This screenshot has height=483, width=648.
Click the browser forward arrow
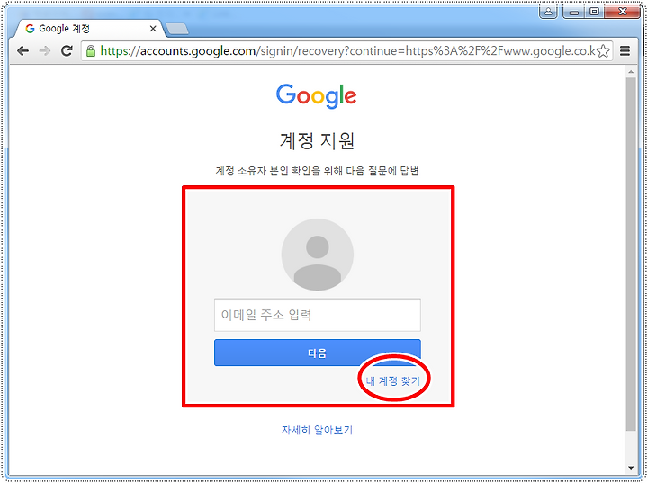(45, 51)
